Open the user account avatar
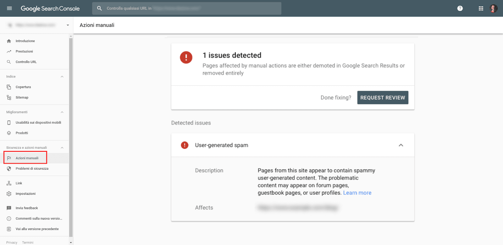Screen dimensions: 503x245 coord(493,8)
